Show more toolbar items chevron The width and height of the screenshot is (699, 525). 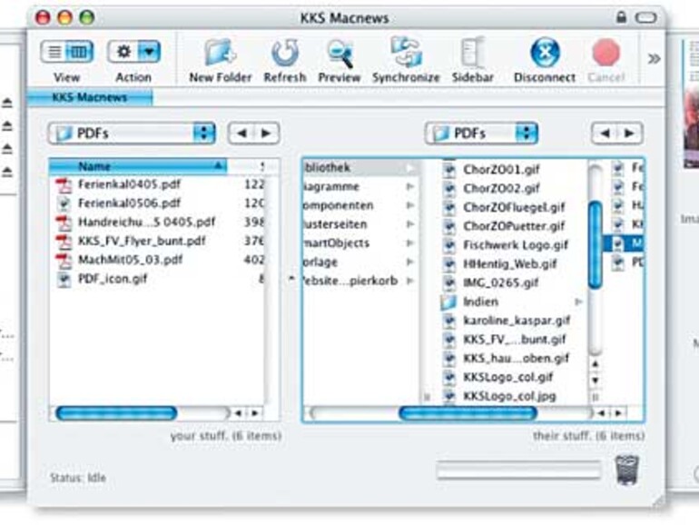click(x=654, y=58)
